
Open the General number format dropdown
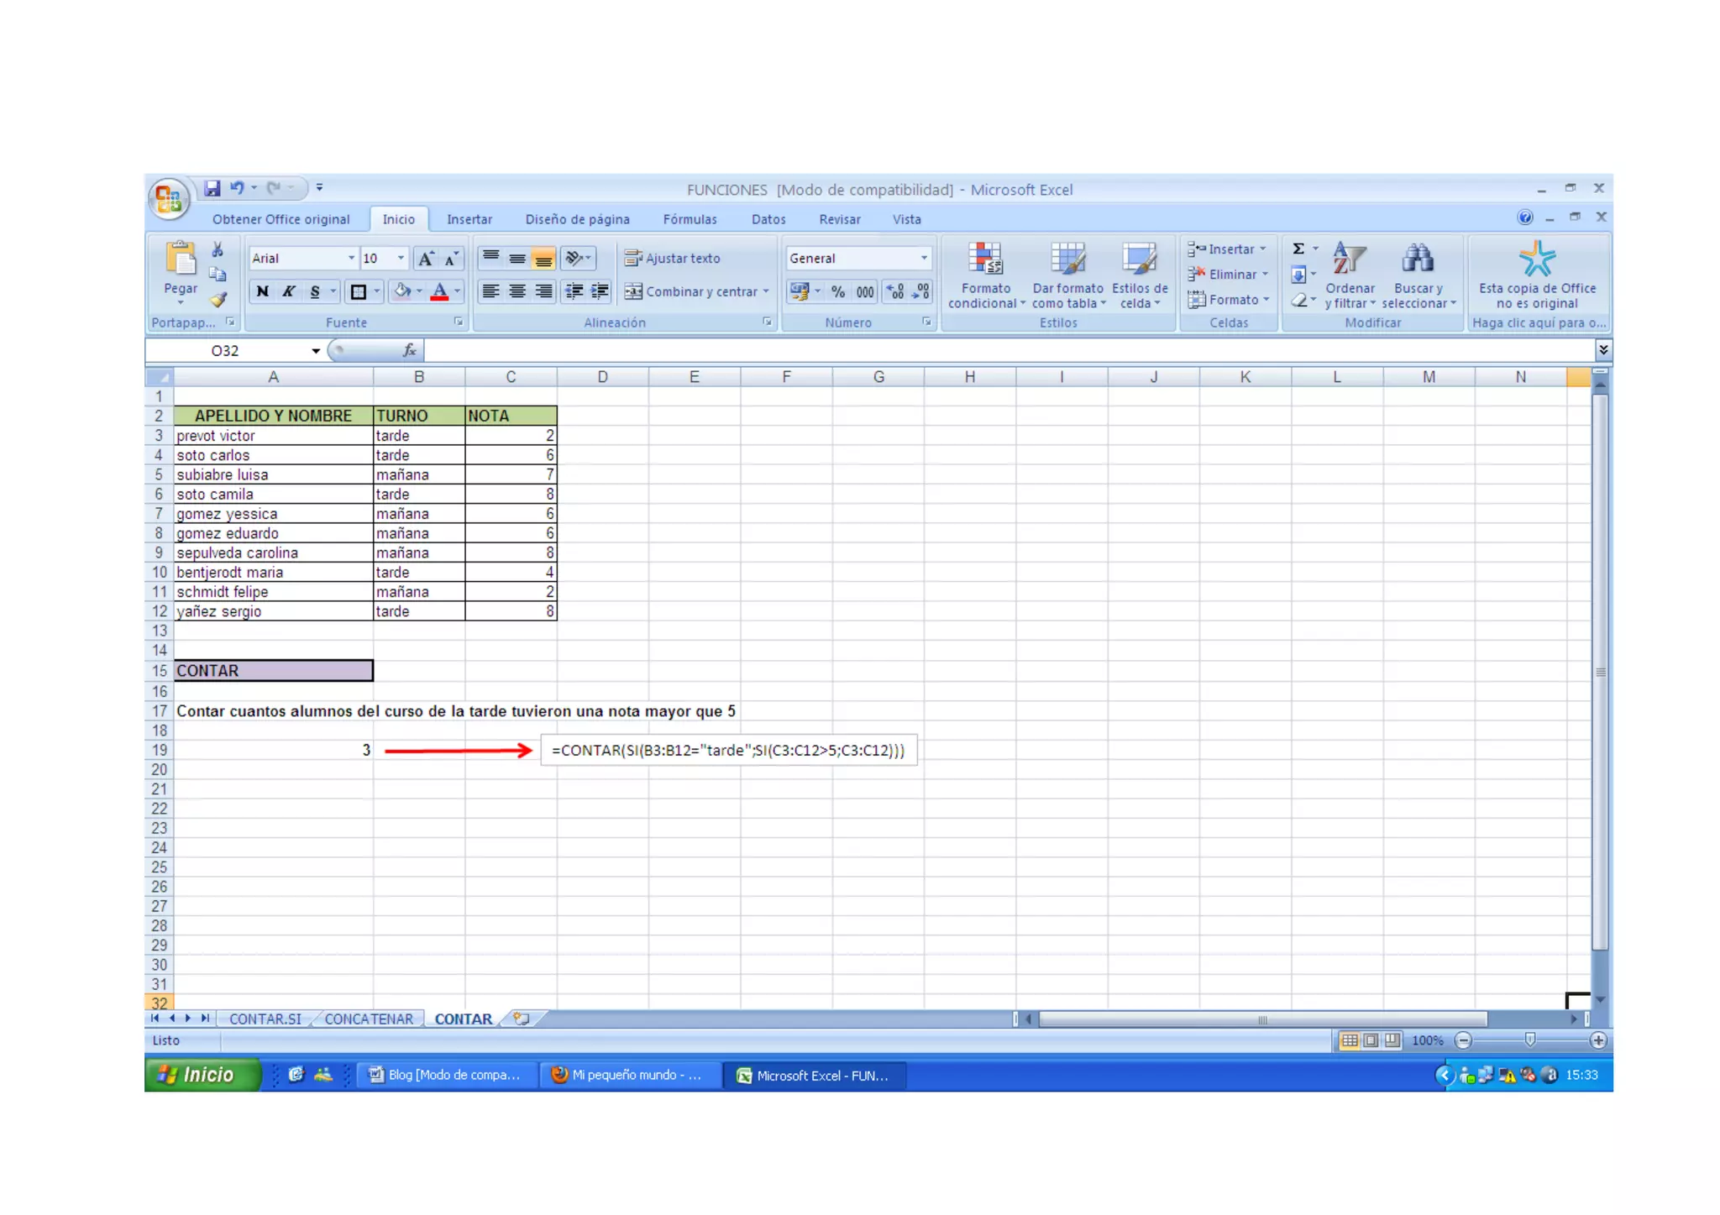(924, 259)
